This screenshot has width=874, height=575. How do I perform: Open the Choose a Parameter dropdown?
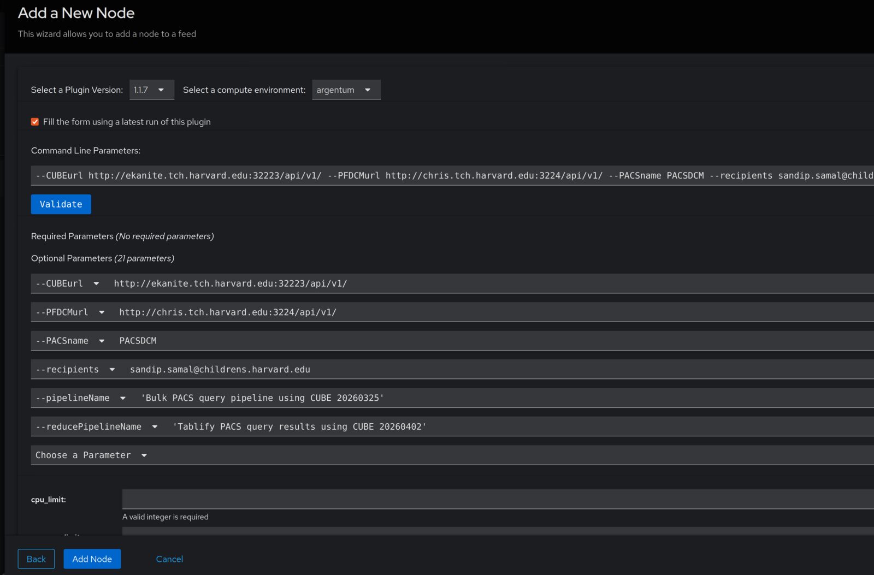coord(91,455)
